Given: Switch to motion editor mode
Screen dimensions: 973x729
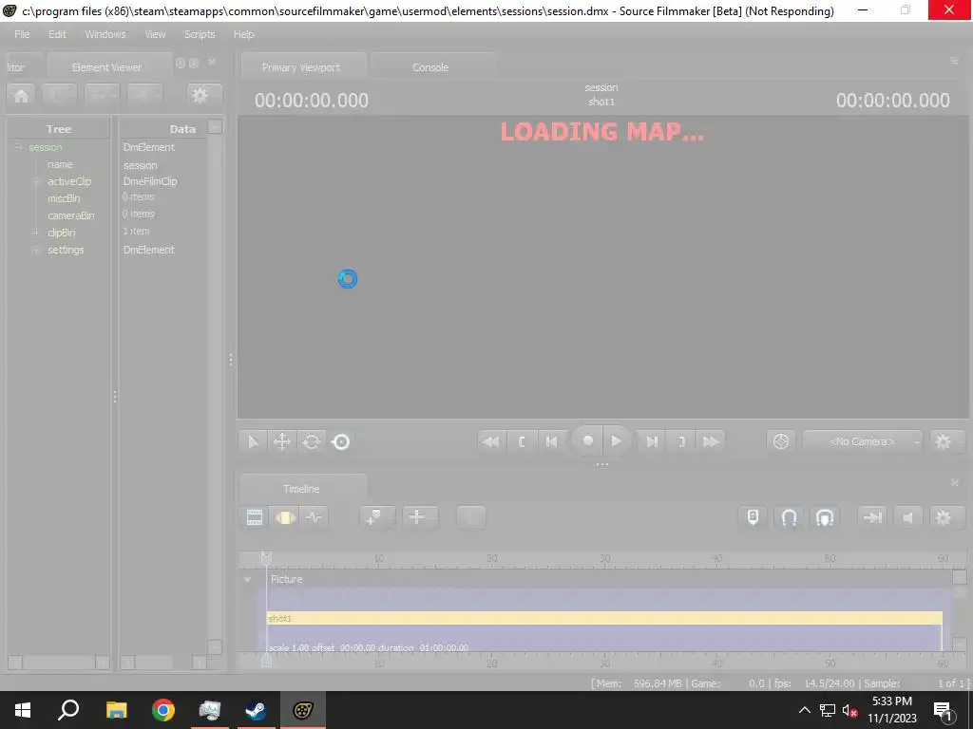Looking at the screenshot, I should pyautogui.click(x=285, y=517).
